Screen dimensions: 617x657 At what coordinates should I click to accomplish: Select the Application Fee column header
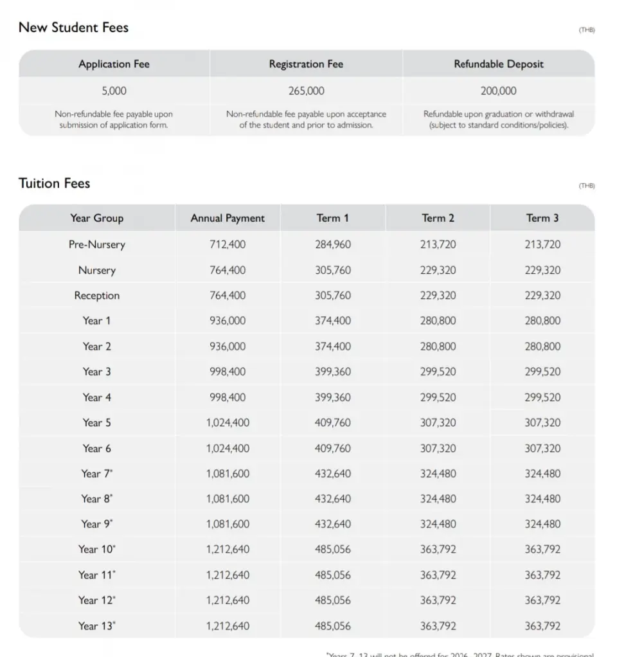pos(114,64)
